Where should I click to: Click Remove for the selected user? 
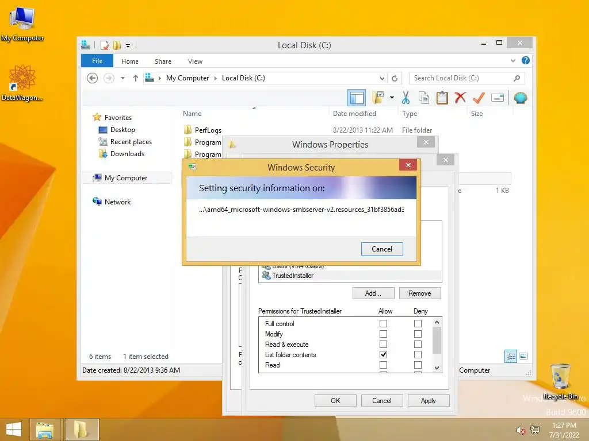coord(420,293)
